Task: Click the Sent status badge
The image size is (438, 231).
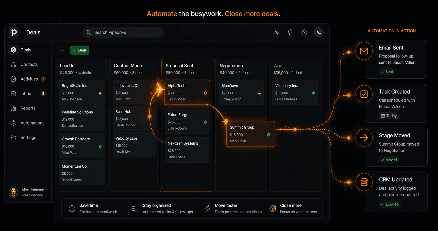Action: point(387,72)
